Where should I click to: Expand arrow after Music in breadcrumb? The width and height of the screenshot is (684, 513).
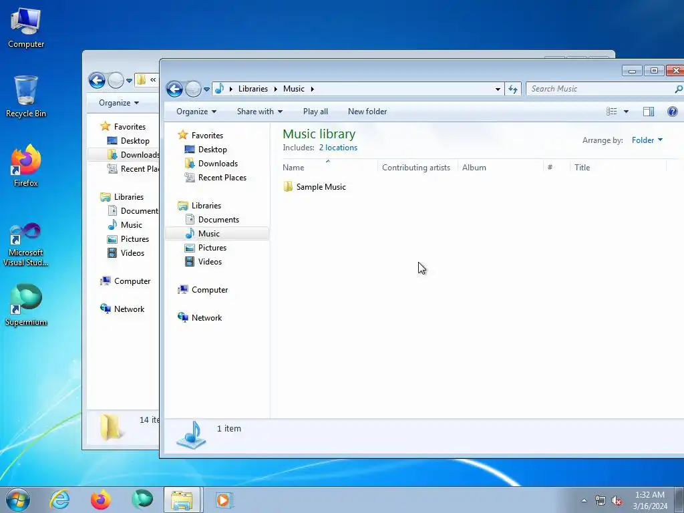[313, 89]
